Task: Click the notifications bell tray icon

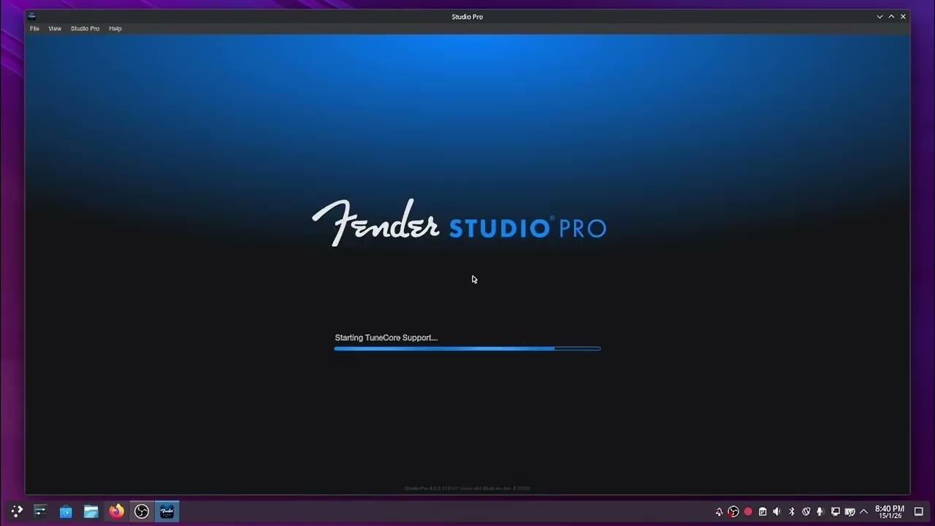Action: point(719,511)
